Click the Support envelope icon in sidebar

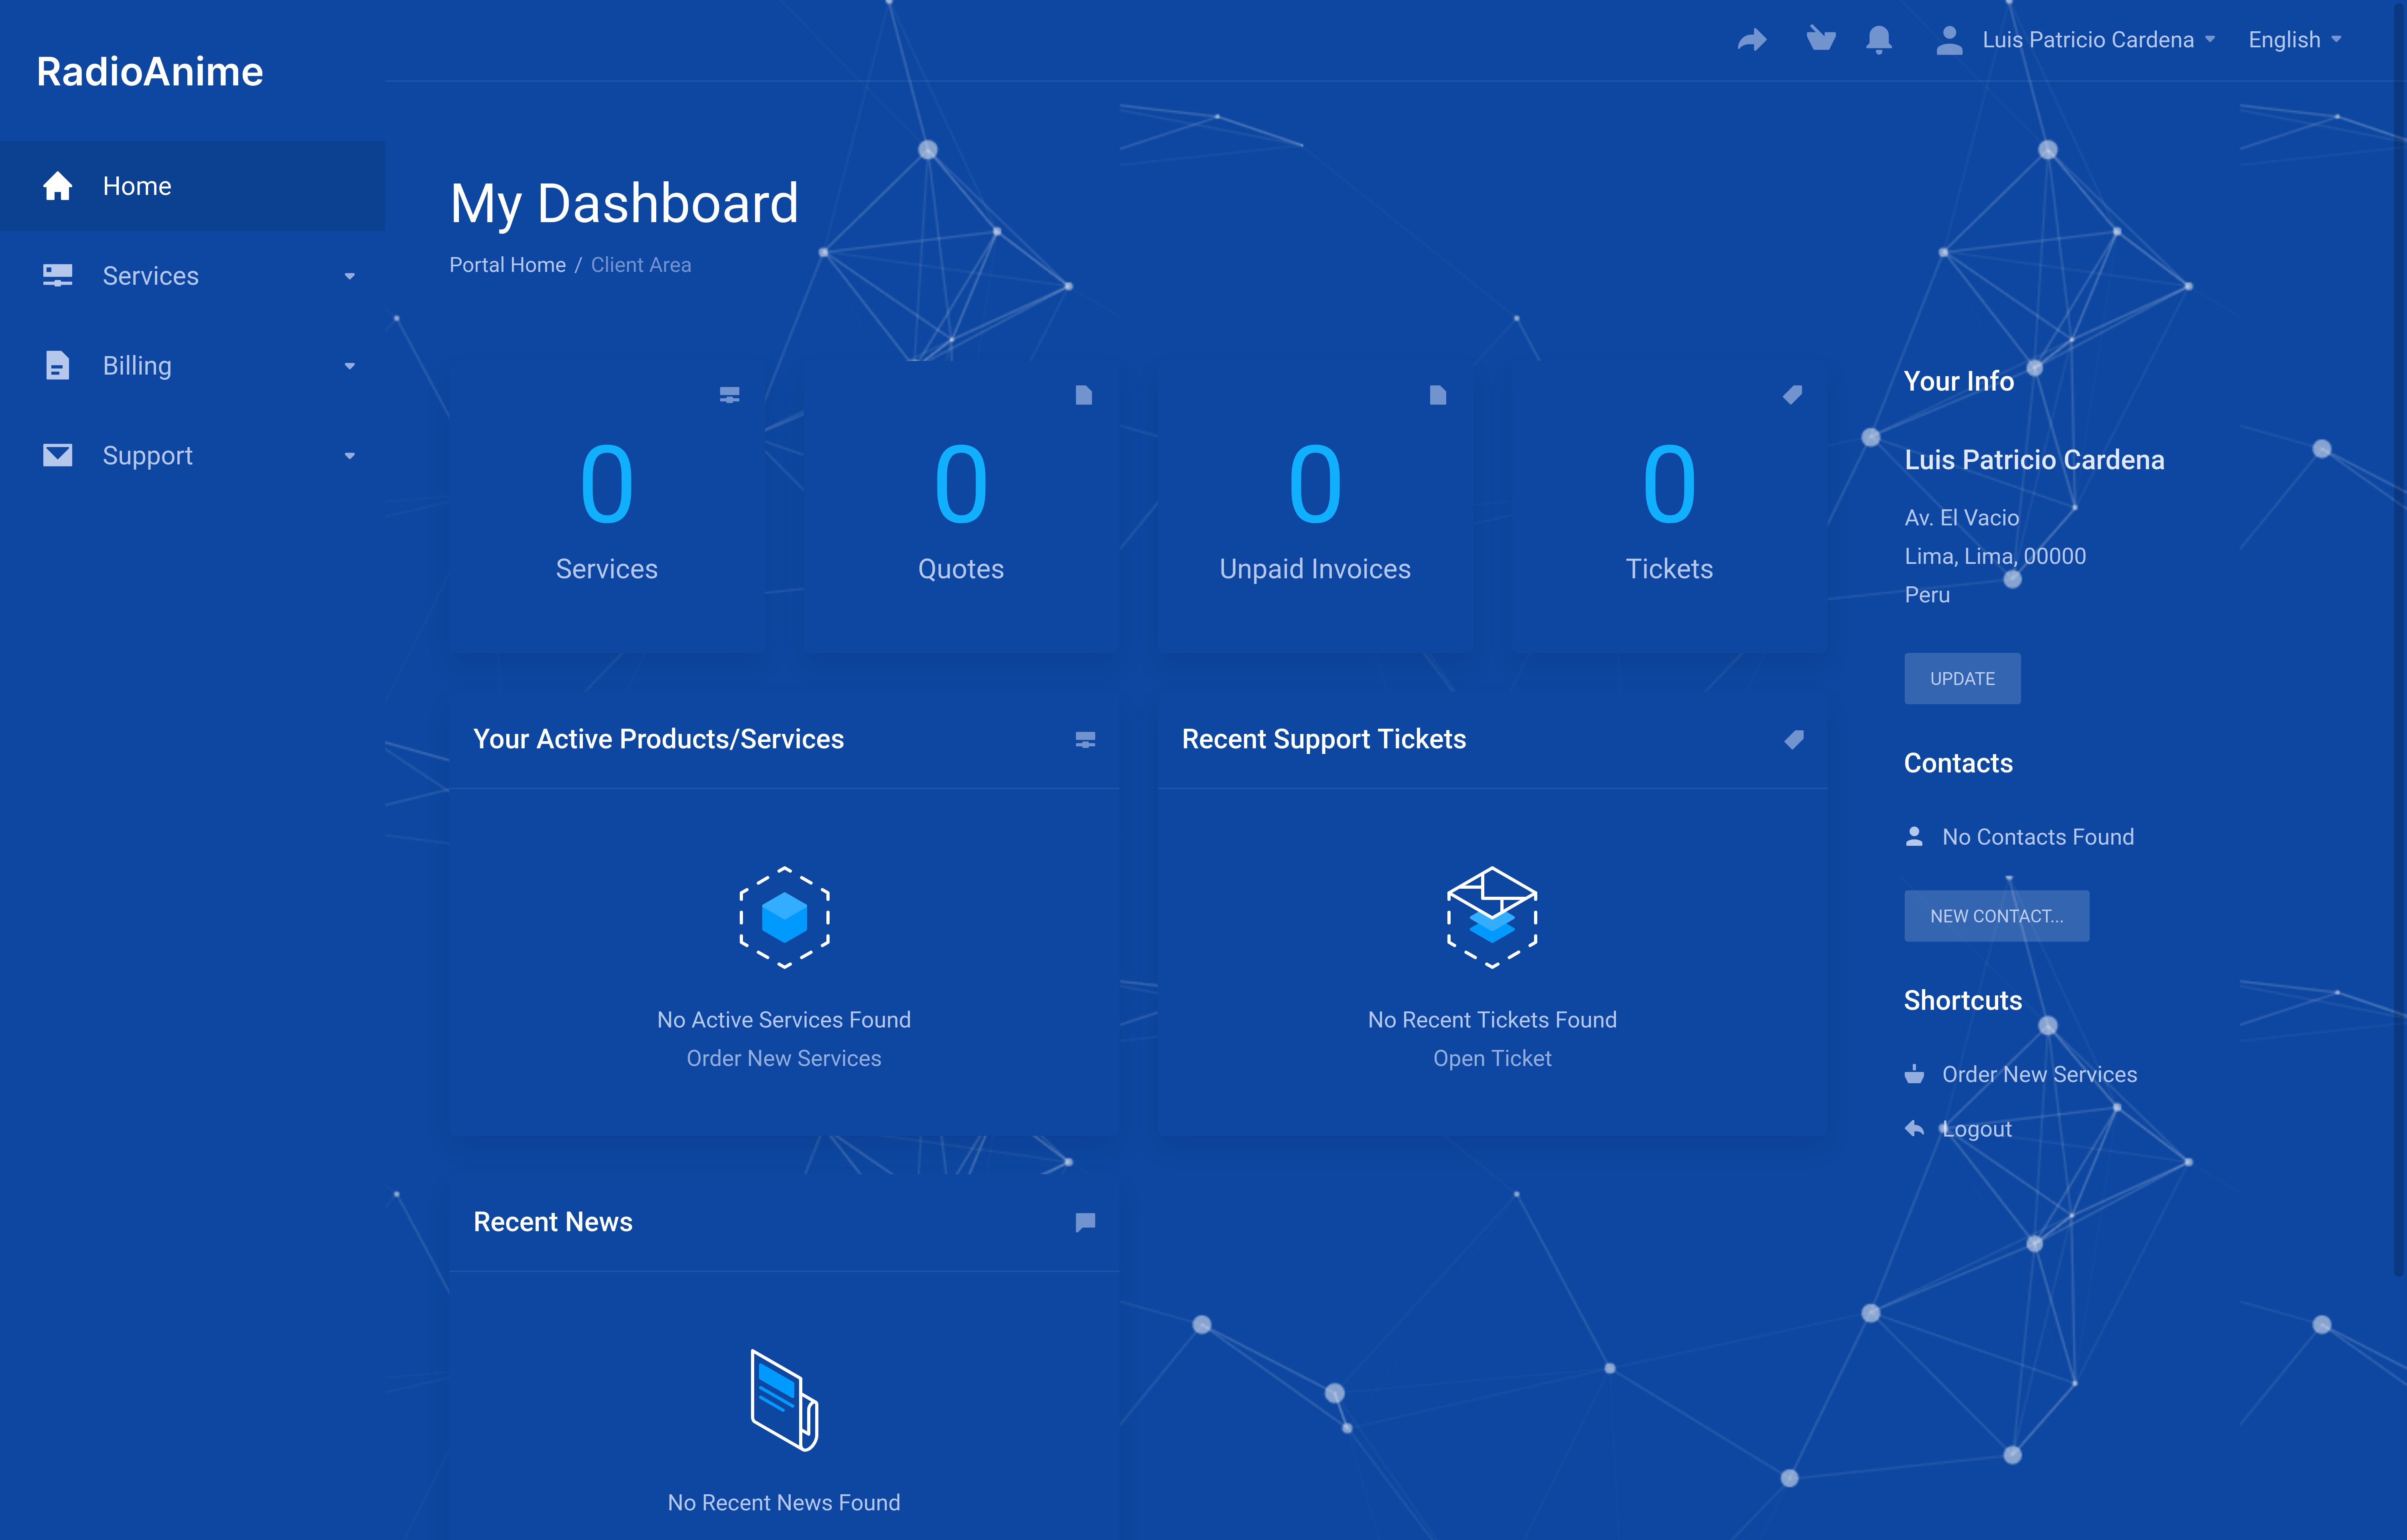[x=58, y=456]
